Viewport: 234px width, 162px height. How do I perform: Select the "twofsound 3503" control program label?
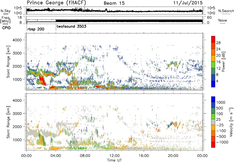[71, 26]
